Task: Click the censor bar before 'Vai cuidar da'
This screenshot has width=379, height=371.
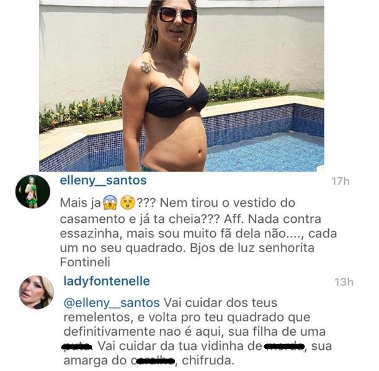Action: click(x=77, y=347)
